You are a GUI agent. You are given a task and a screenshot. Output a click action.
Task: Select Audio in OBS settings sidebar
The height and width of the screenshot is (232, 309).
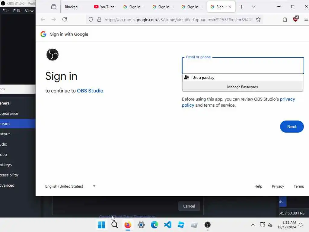[x=18, y=144]
